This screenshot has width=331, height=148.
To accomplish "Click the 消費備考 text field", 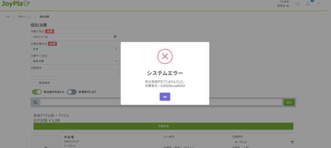I will point(75,73).
